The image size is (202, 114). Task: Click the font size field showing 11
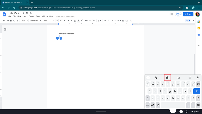click(x=61, y=21)
